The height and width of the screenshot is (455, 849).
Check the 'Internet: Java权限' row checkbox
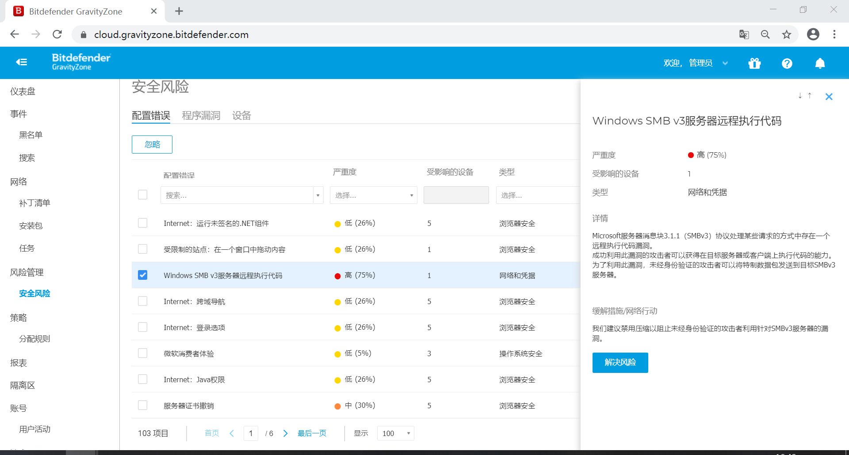(142, 379)
